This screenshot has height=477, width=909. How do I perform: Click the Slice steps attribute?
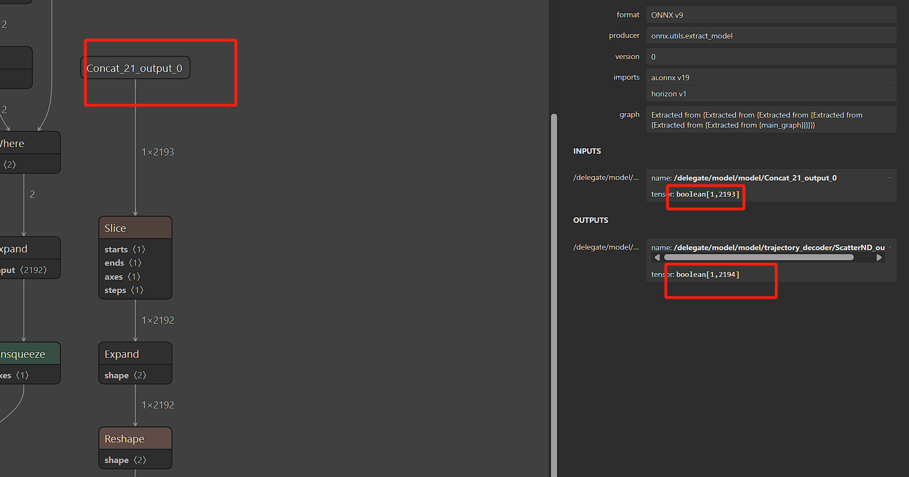pyautogui.click(x=124, y=290)
